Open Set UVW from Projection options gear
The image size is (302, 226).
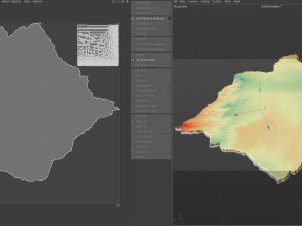tap(169, 19)
